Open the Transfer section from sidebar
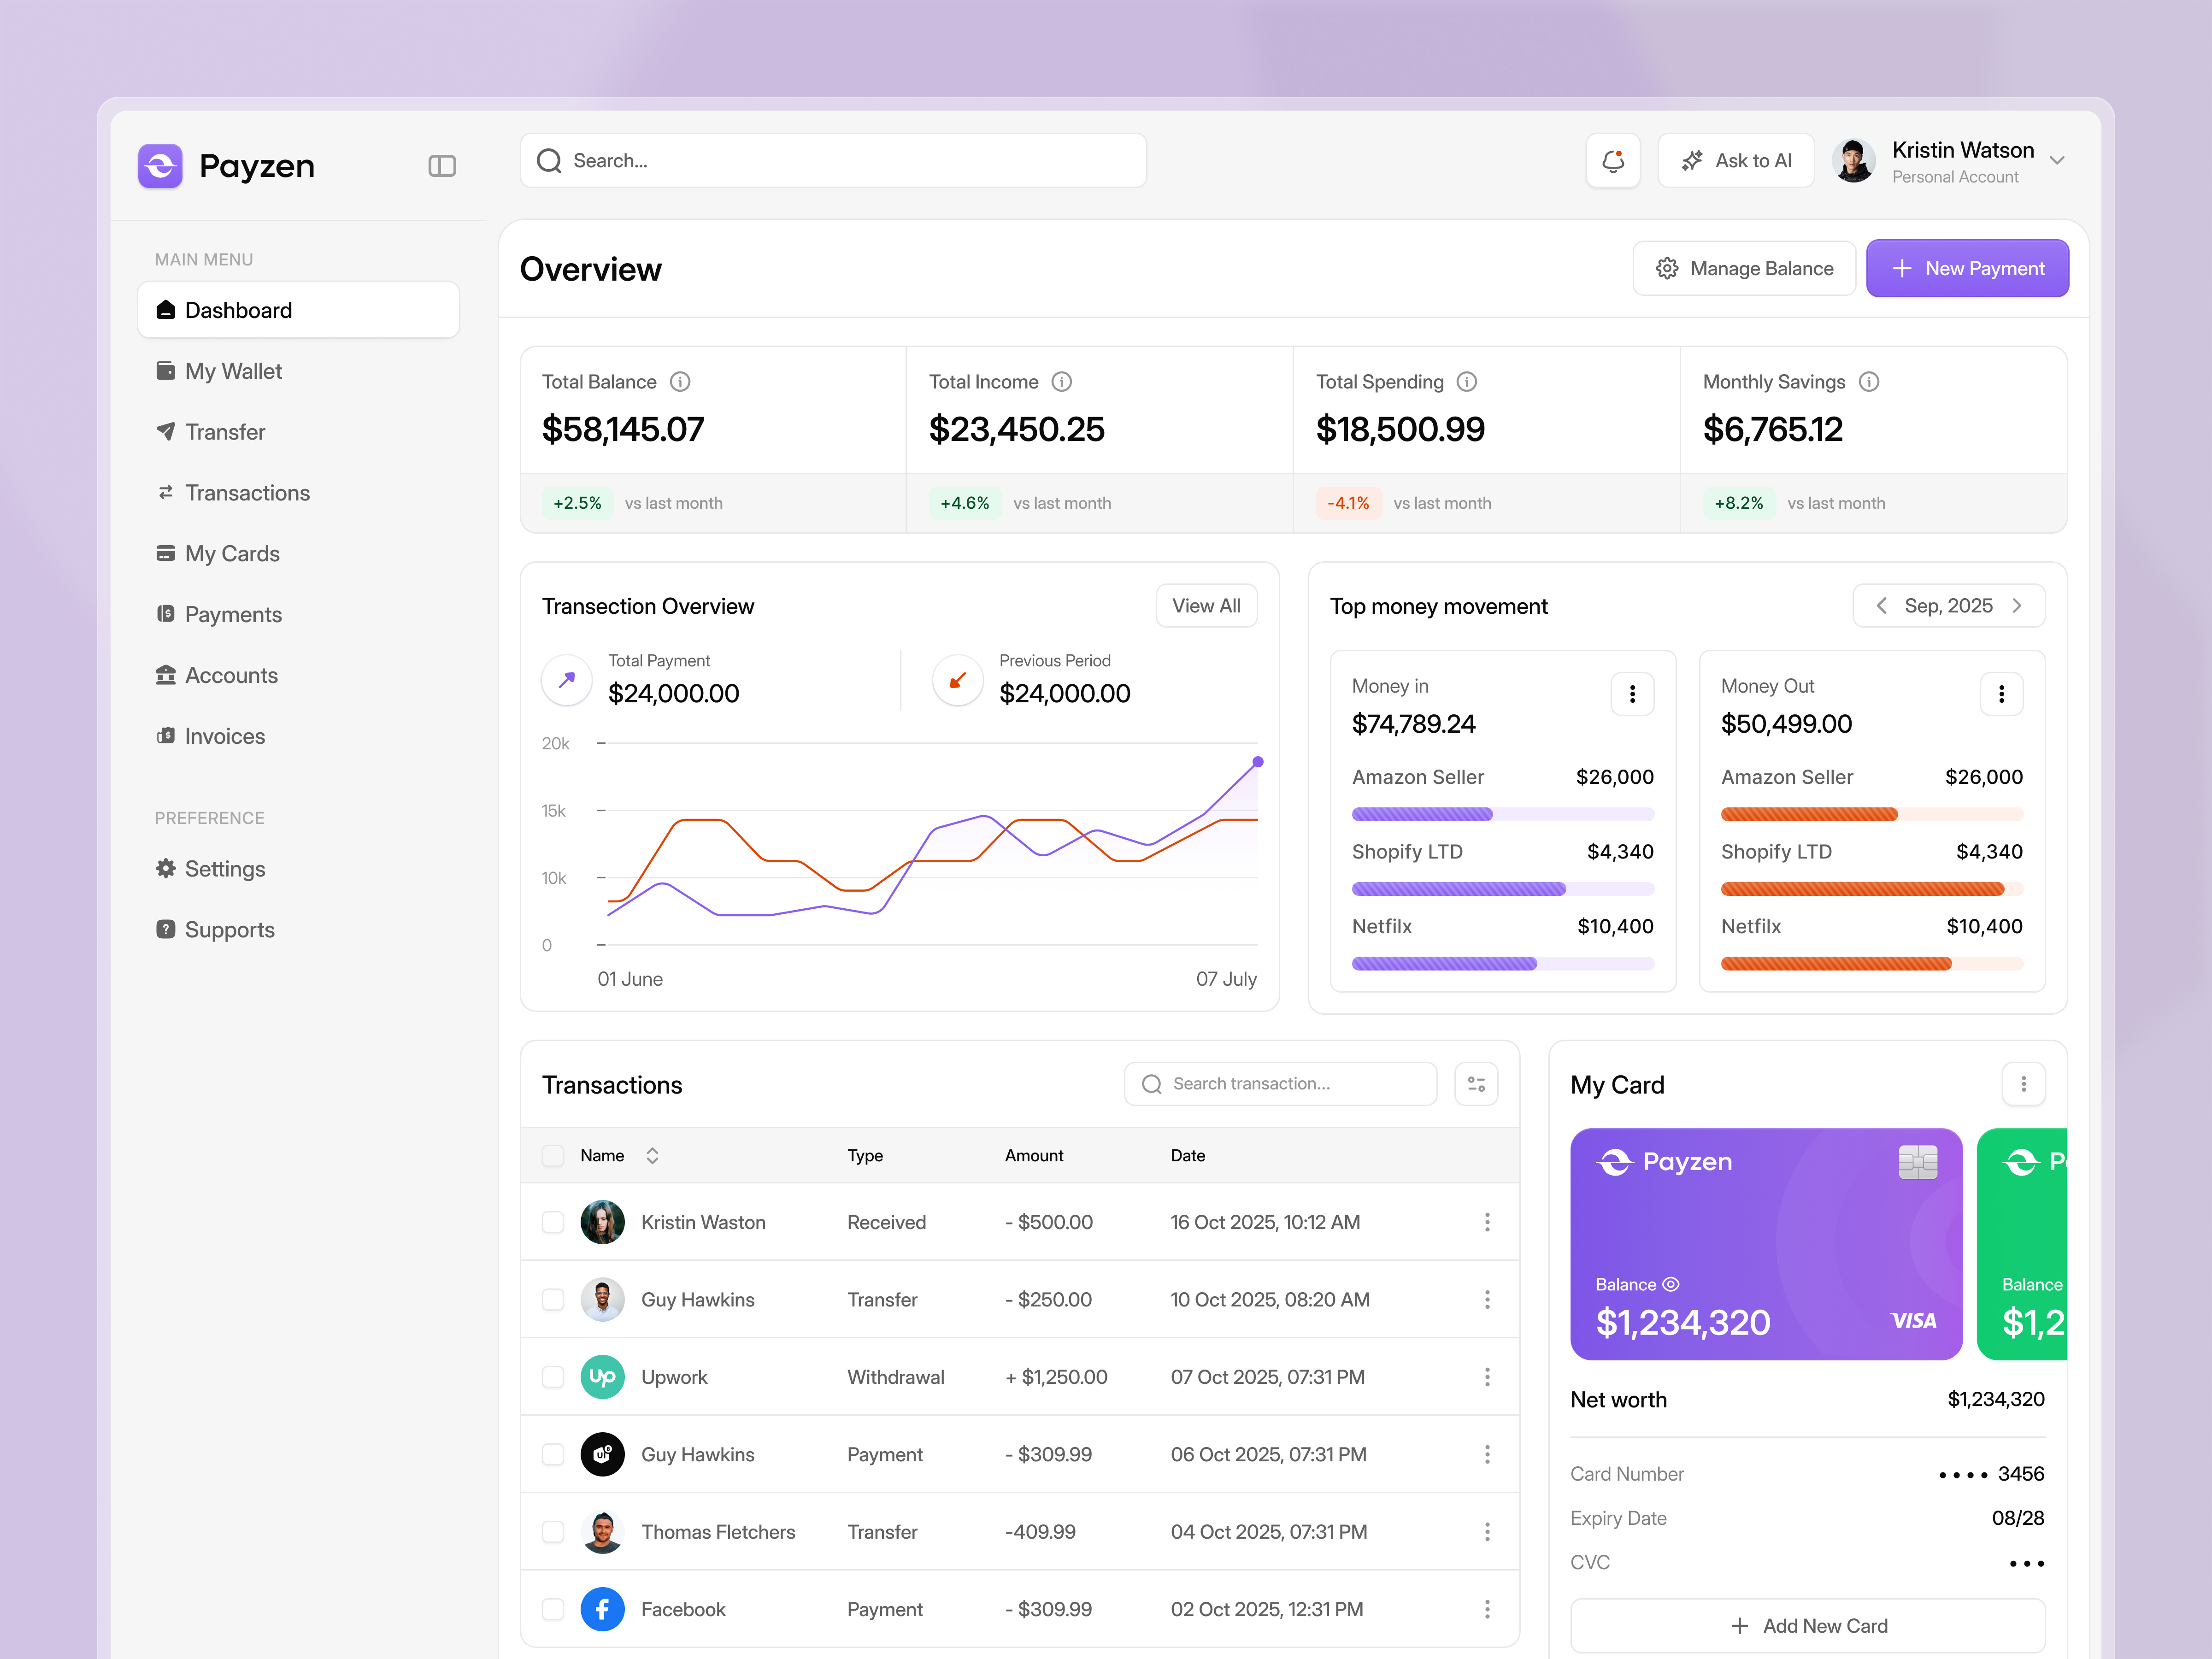Screen dimensions: 2212x1659 (225, 432)
